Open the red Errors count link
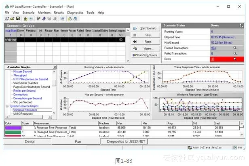This screenshot has height=166, width=249. point(213,59)
